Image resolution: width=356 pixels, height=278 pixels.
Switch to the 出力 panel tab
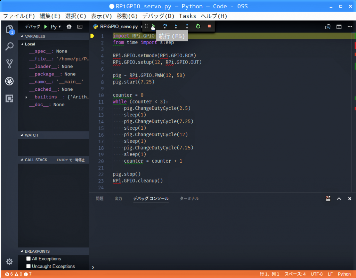118,198
